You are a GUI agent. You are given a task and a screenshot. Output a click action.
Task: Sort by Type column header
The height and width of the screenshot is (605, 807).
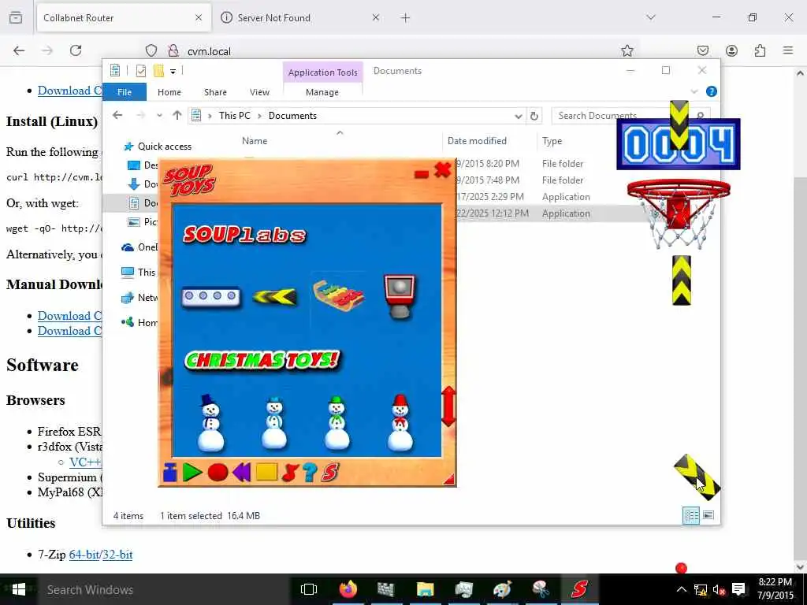pyautogui.click(x=552, y=141)
